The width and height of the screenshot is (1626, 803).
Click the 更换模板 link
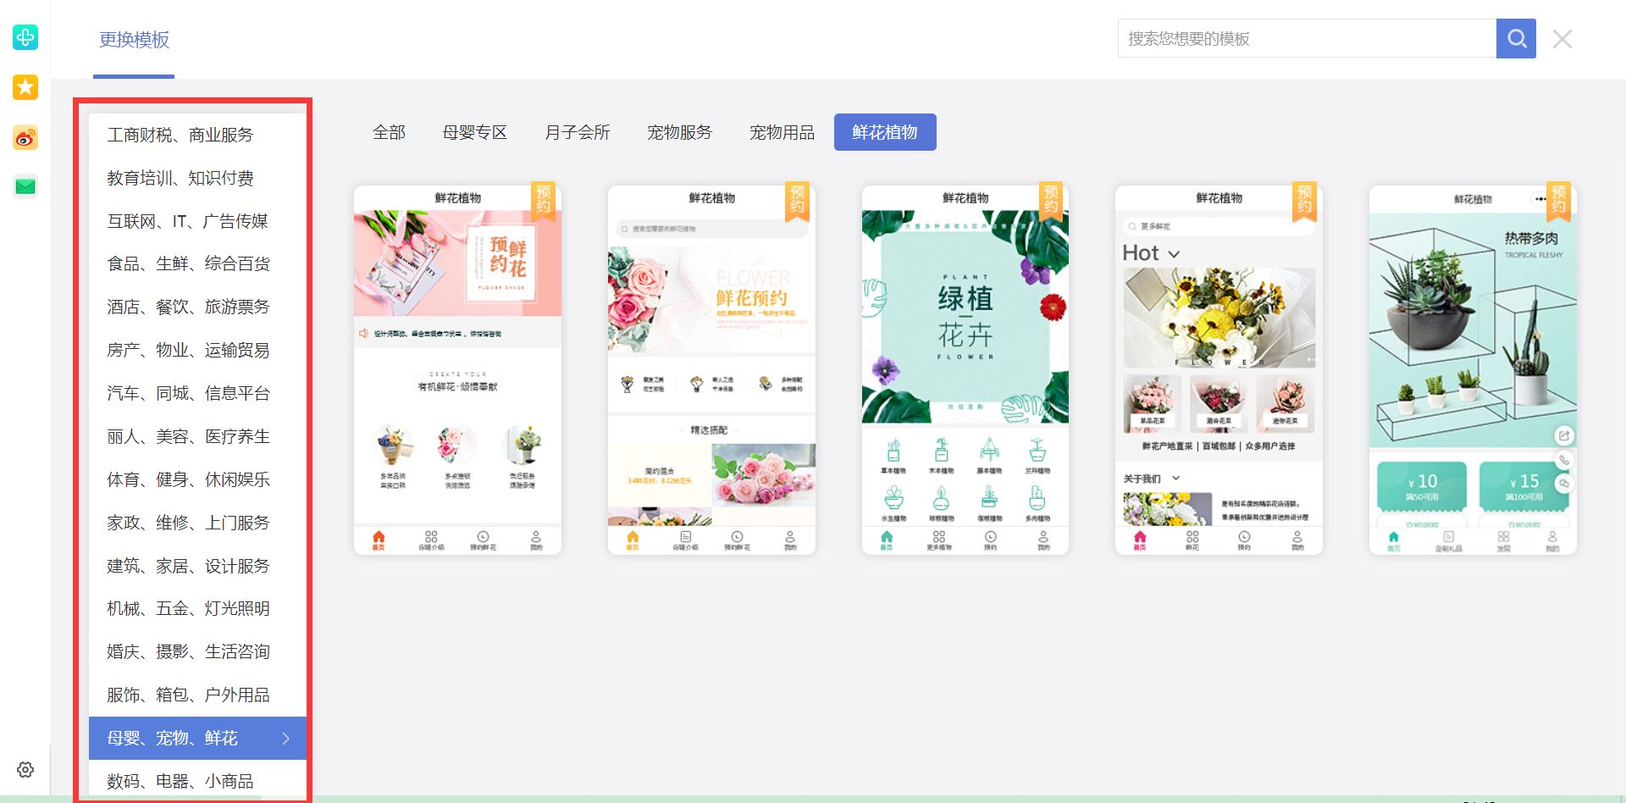pyautogui.click(x=133, y=40)
